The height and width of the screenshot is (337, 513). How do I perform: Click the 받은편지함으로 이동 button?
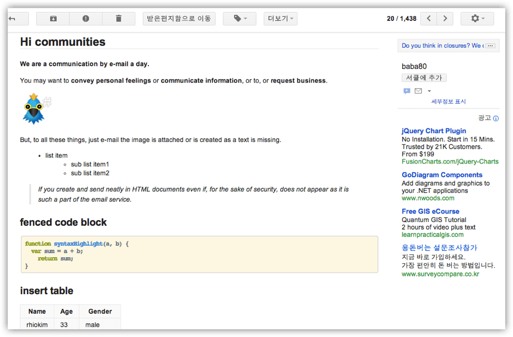click(179, 19)
